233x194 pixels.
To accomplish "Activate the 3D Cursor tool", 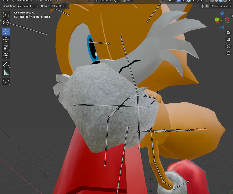I will [6, 23].
